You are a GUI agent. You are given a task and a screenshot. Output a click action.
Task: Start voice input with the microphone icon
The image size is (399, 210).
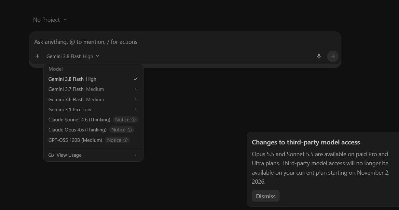coord(319,56)
